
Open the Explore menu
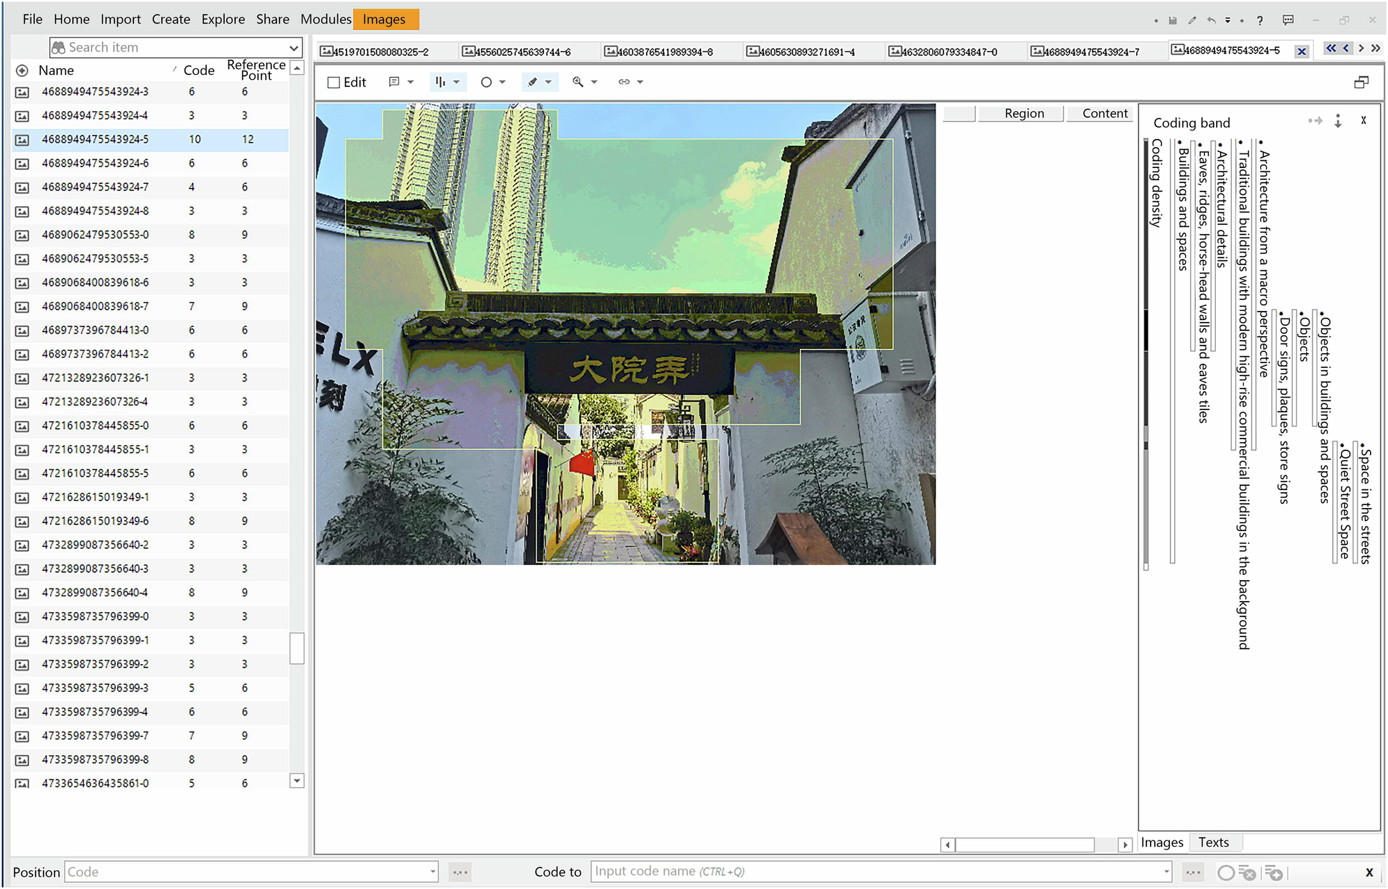(x=223, y=19)
